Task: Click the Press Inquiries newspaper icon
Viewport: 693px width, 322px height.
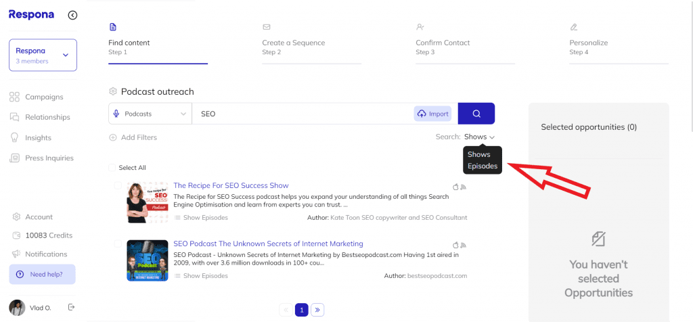Action: tap(15, 158)
